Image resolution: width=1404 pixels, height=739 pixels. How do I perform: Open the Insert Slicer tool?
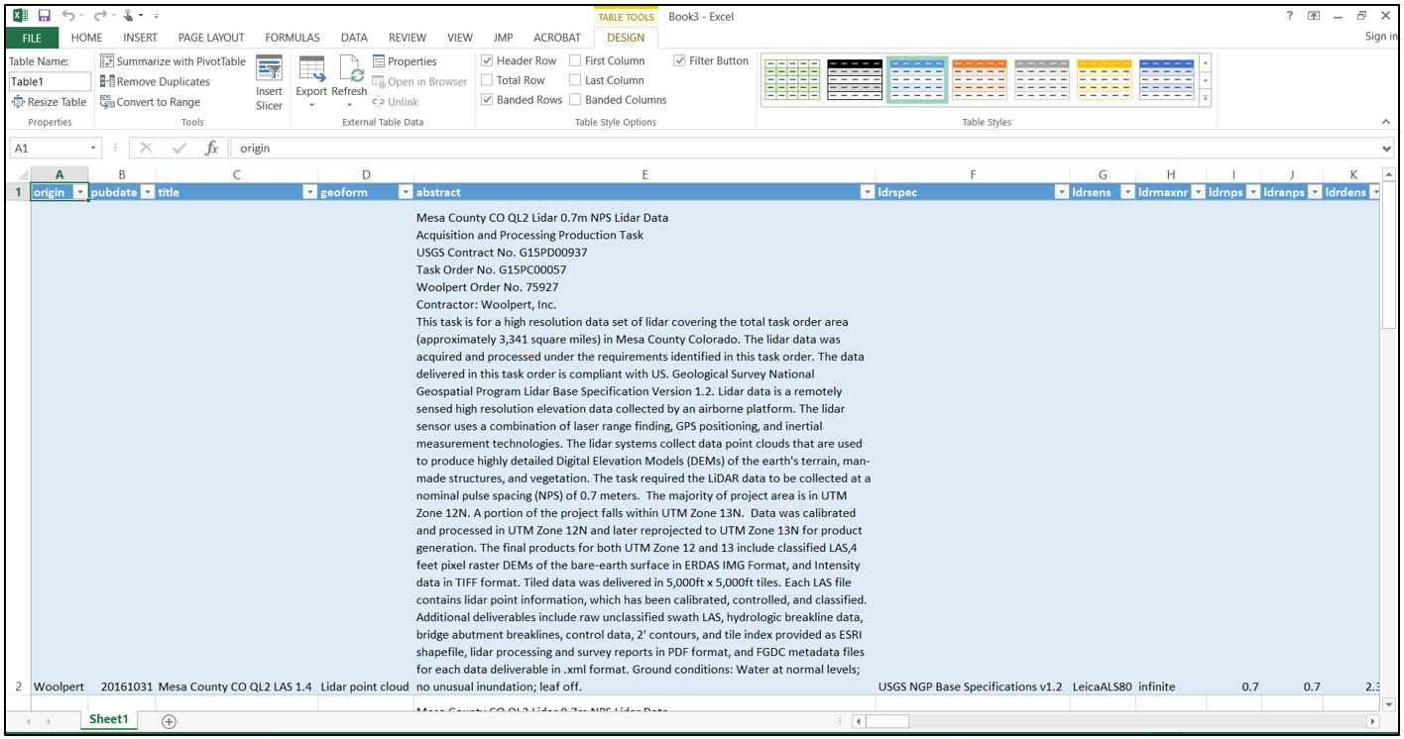coord(269,82)
